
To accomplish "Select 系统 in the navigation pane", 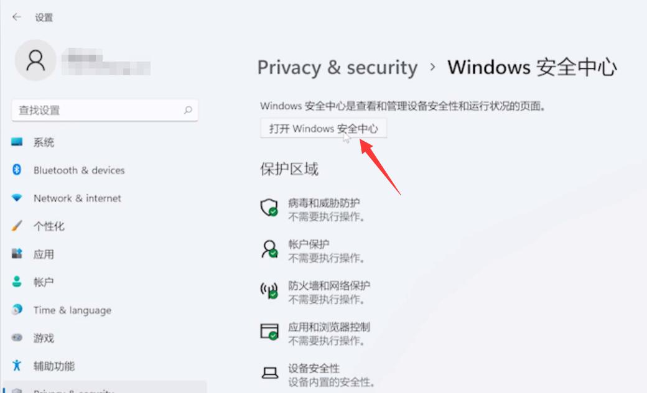I will [x=44, y=142].
